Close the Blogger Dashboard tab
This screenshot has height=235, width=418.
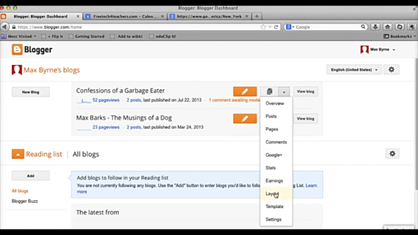pyautogui.click(x=78, y=16)
